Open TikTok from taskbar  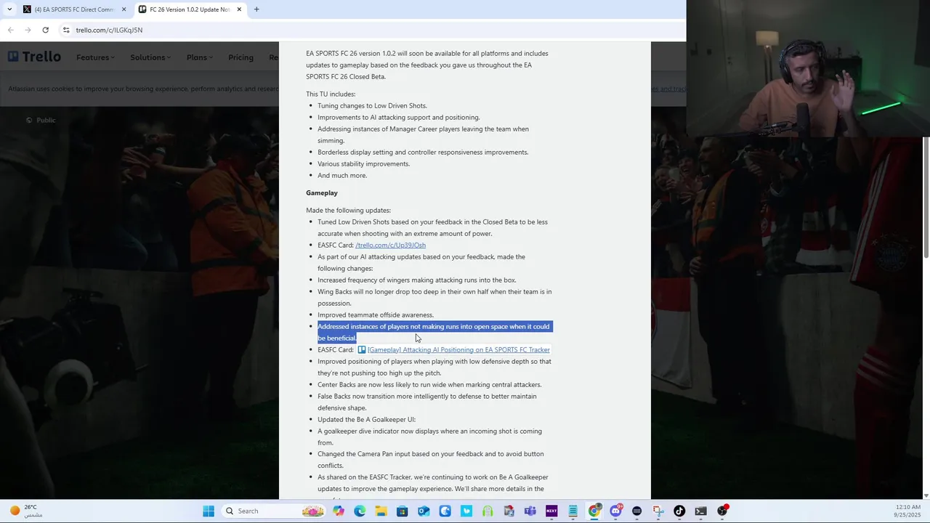[679, 511]
